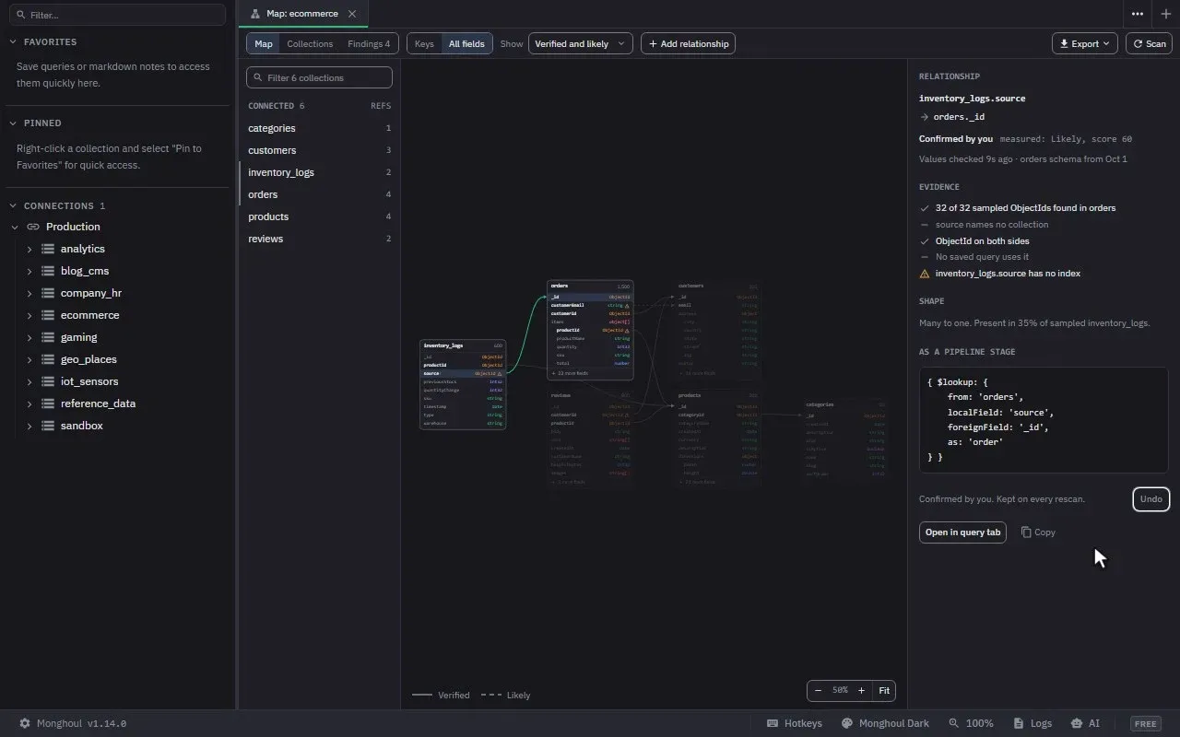1180x737 pixels.
Task: Open the AI assistant in the status bar
Action: 1085,723
